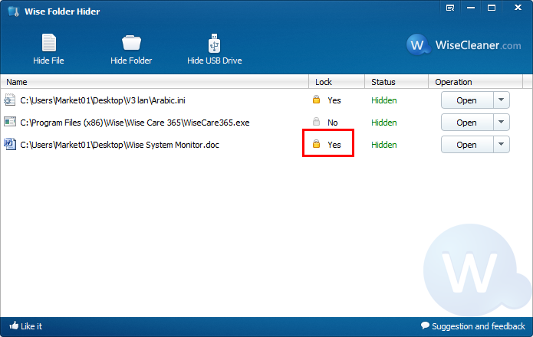
Task: Click the Hidden status of Wise System Monitor.doc
Action: (x=383, y=145)
